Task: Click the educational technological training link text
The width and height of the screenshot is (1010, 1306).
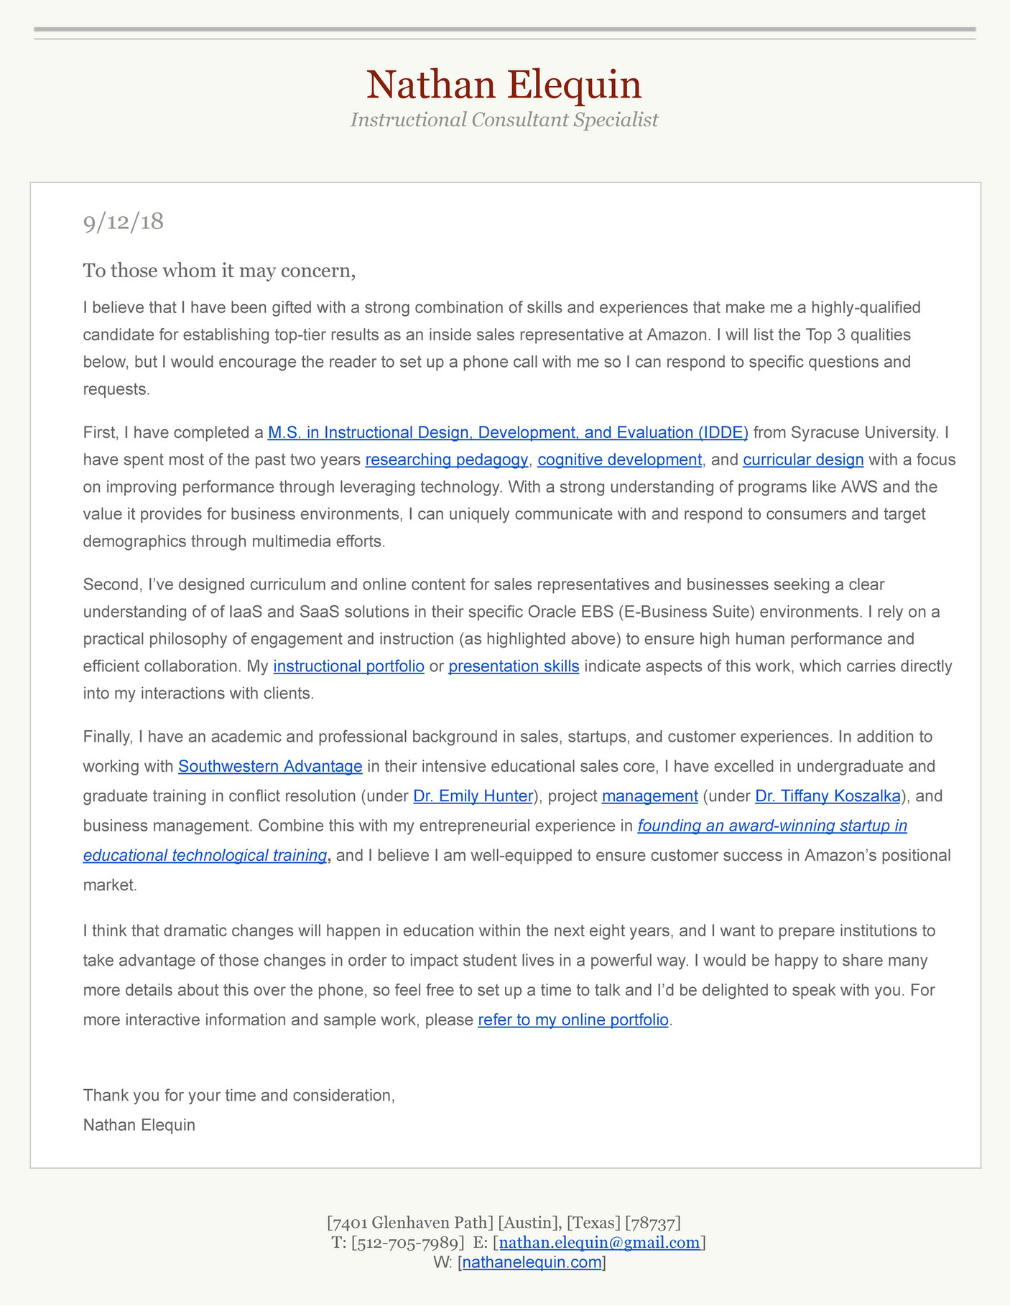Action: [x=205, y=856]
